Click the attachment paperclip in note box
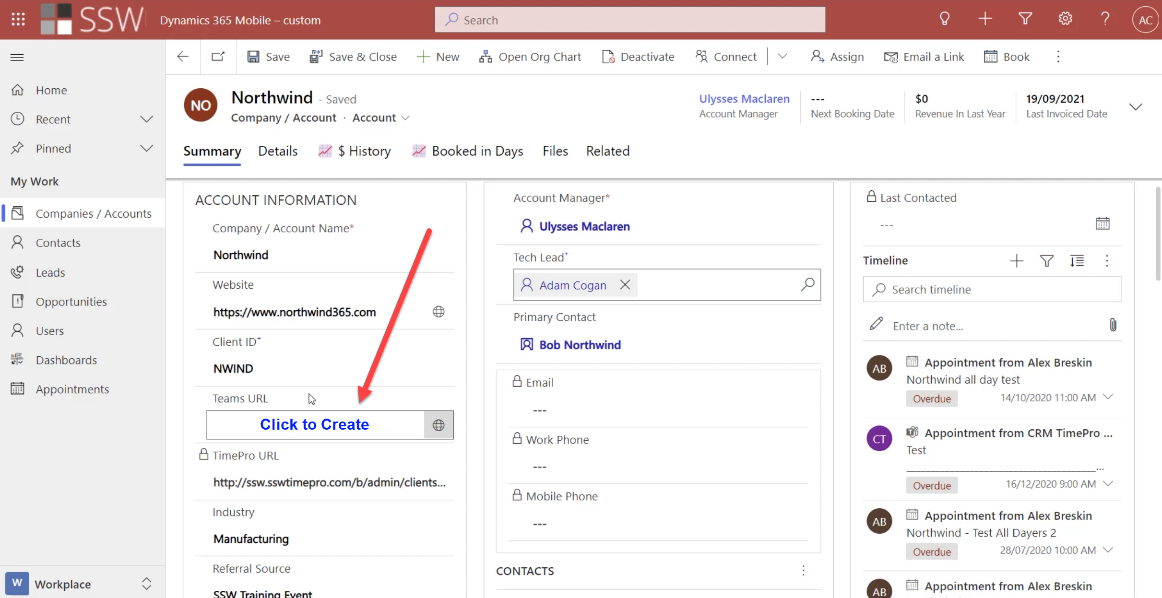The height and width of the screenshot is (598, 1162). pos(1113,325)
